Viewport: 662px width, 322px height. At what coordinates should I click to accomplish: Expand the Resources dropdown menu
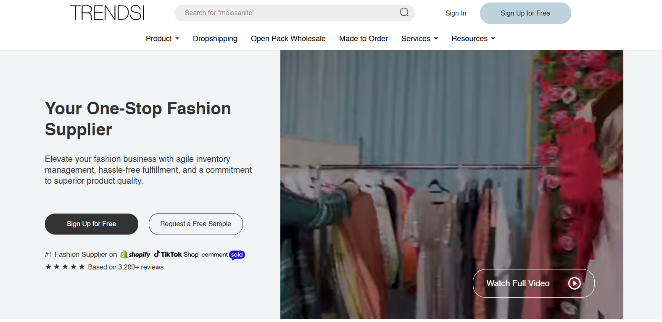pos(473,39)
